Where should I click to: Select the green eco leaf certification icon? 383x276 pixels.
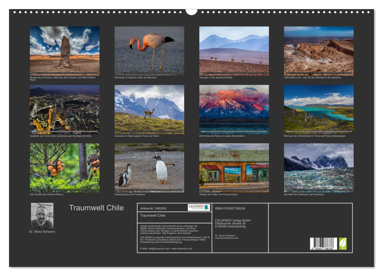[344, 244]
